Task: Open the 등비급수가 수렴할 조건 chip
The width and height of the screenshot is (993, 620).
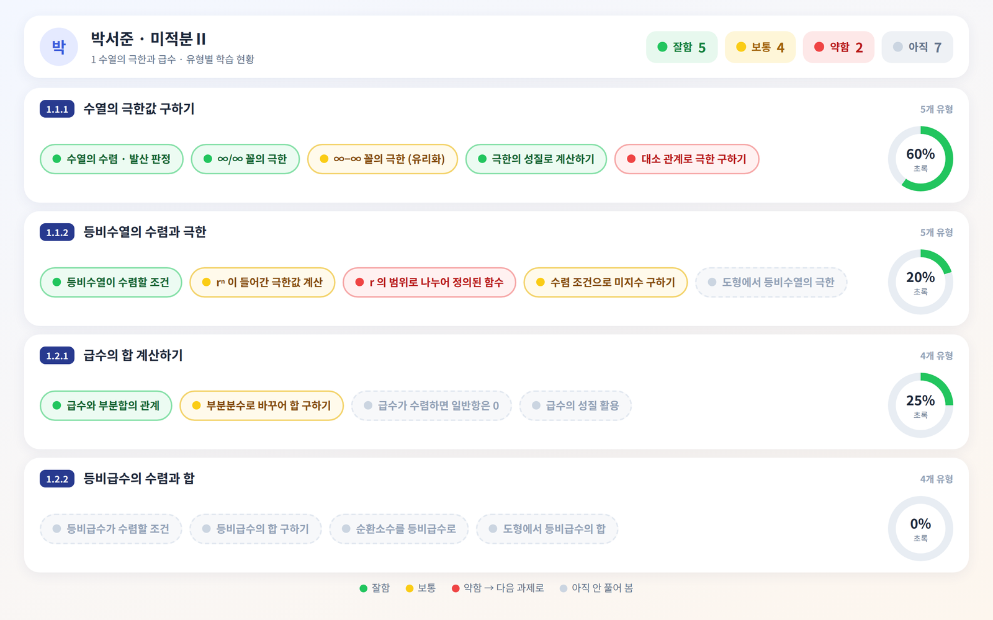Action: pos(111,529)
